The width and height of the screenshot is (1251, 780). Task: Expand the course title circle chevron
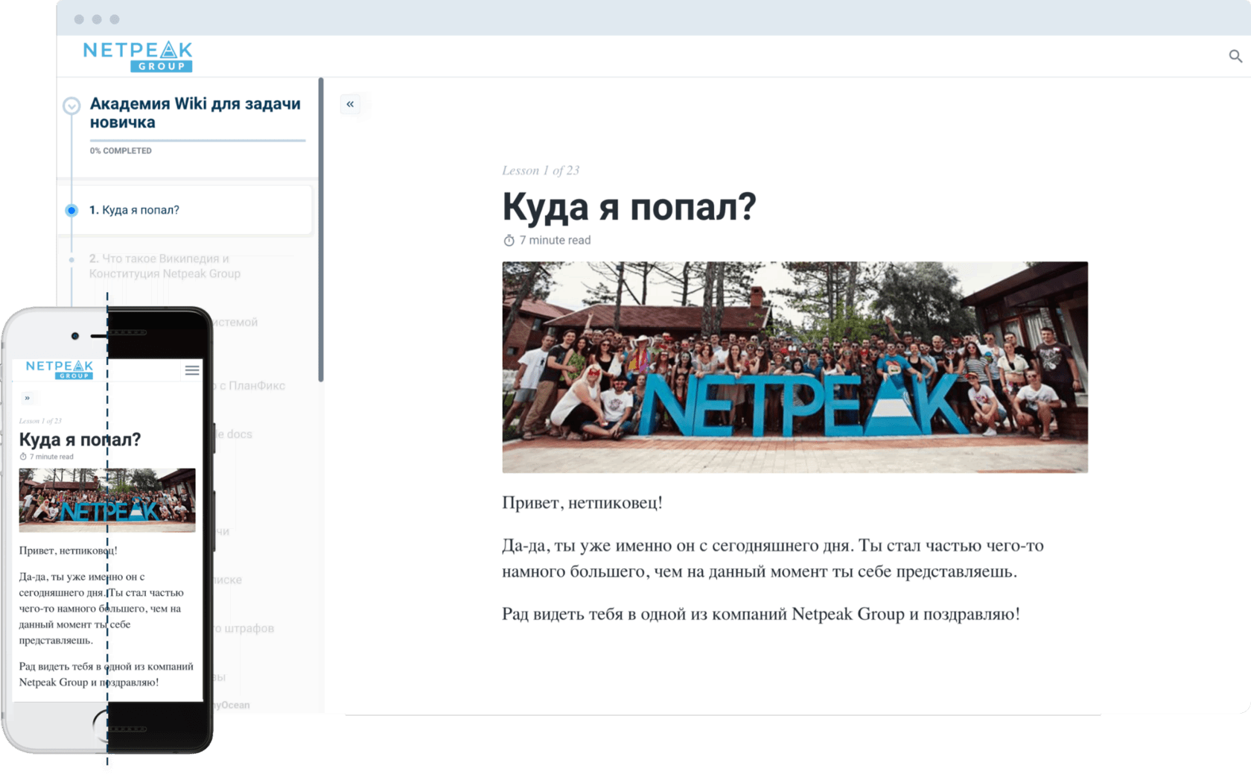[71, 106]
